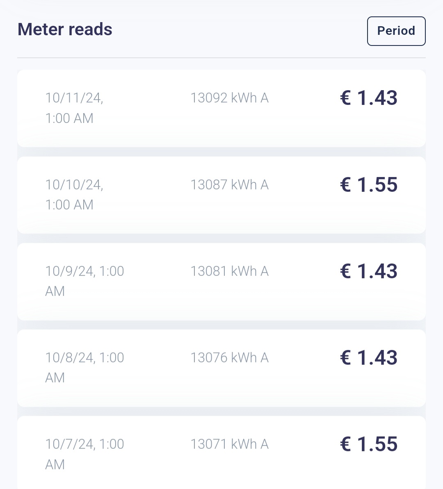443x489 pixels.
Task: Click the € 1.43 cost for 10/8/24
Action: pyautogui.click(x=369, y=358)
